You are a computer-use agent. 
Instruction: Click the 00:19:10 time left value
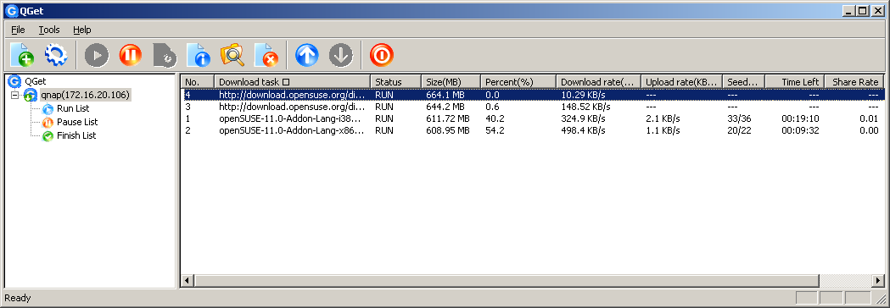(x=800, y=119)
